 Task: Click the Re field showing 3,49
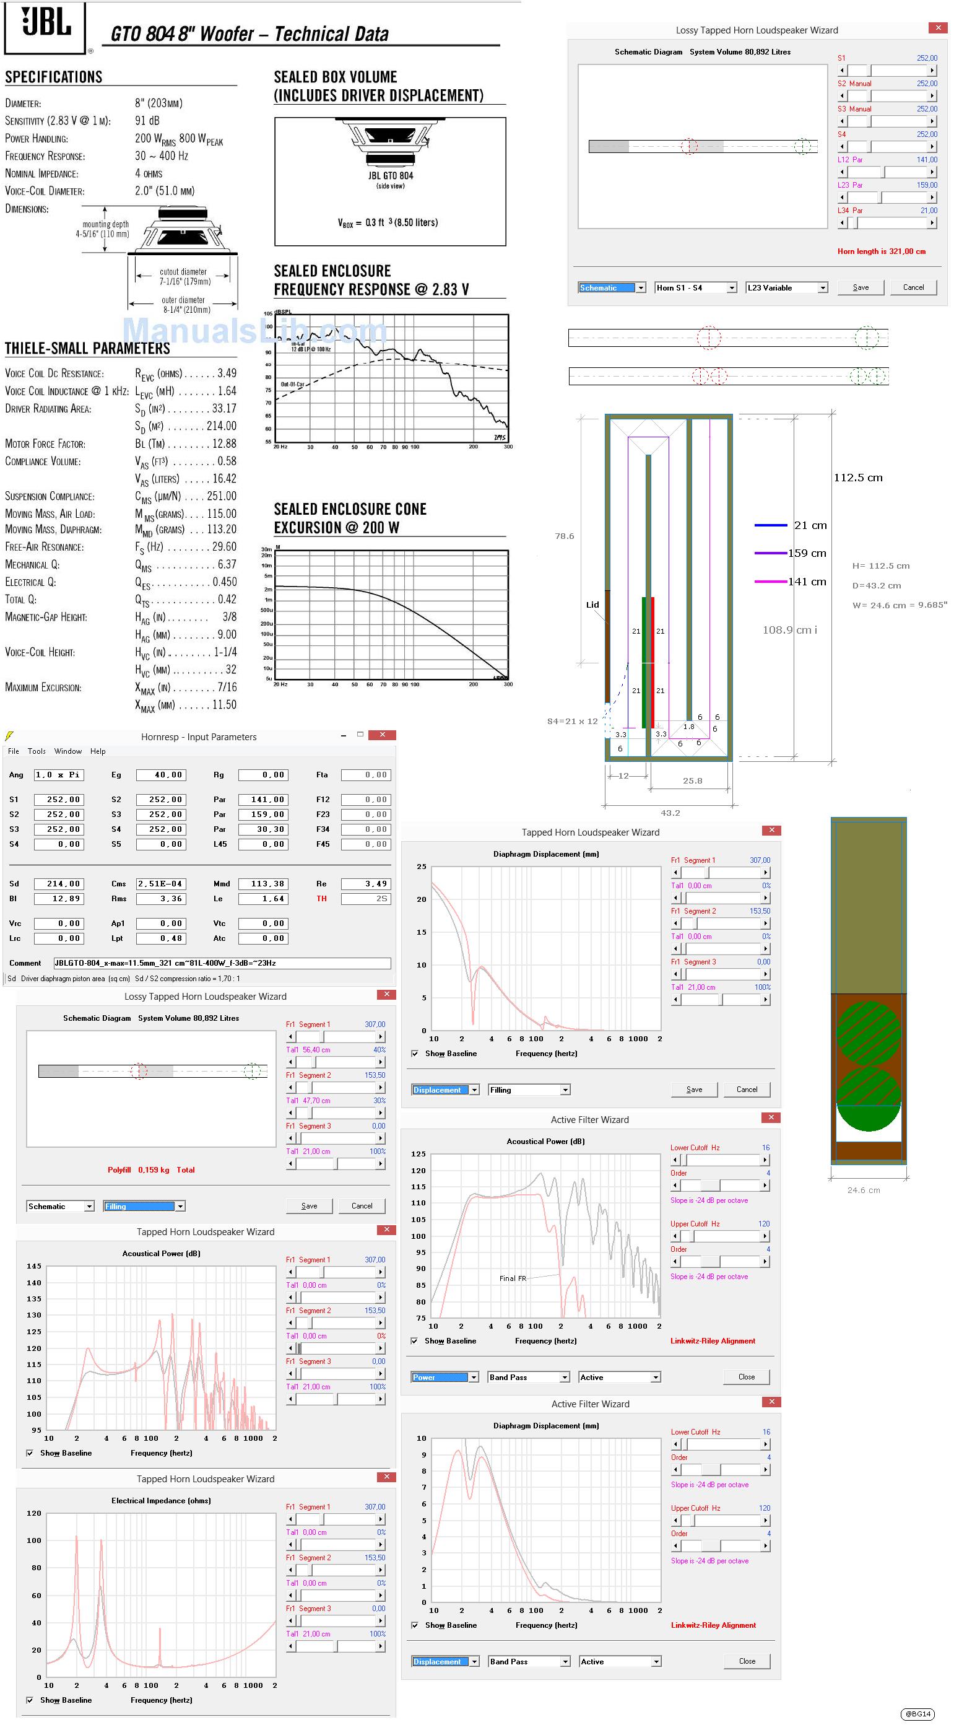click(366, 885)
